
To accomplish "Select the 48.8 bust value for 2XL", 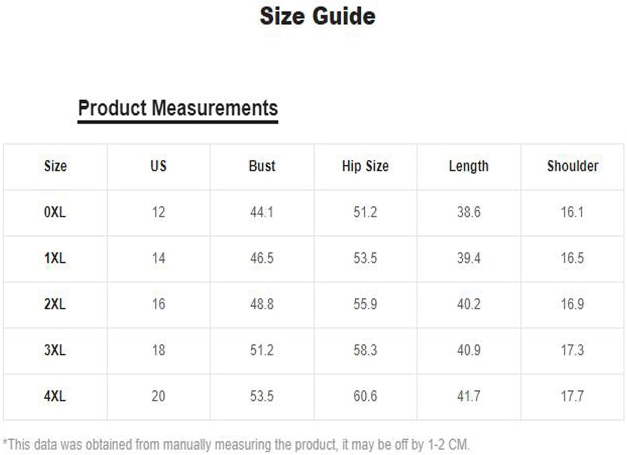I will coord(262,304).
